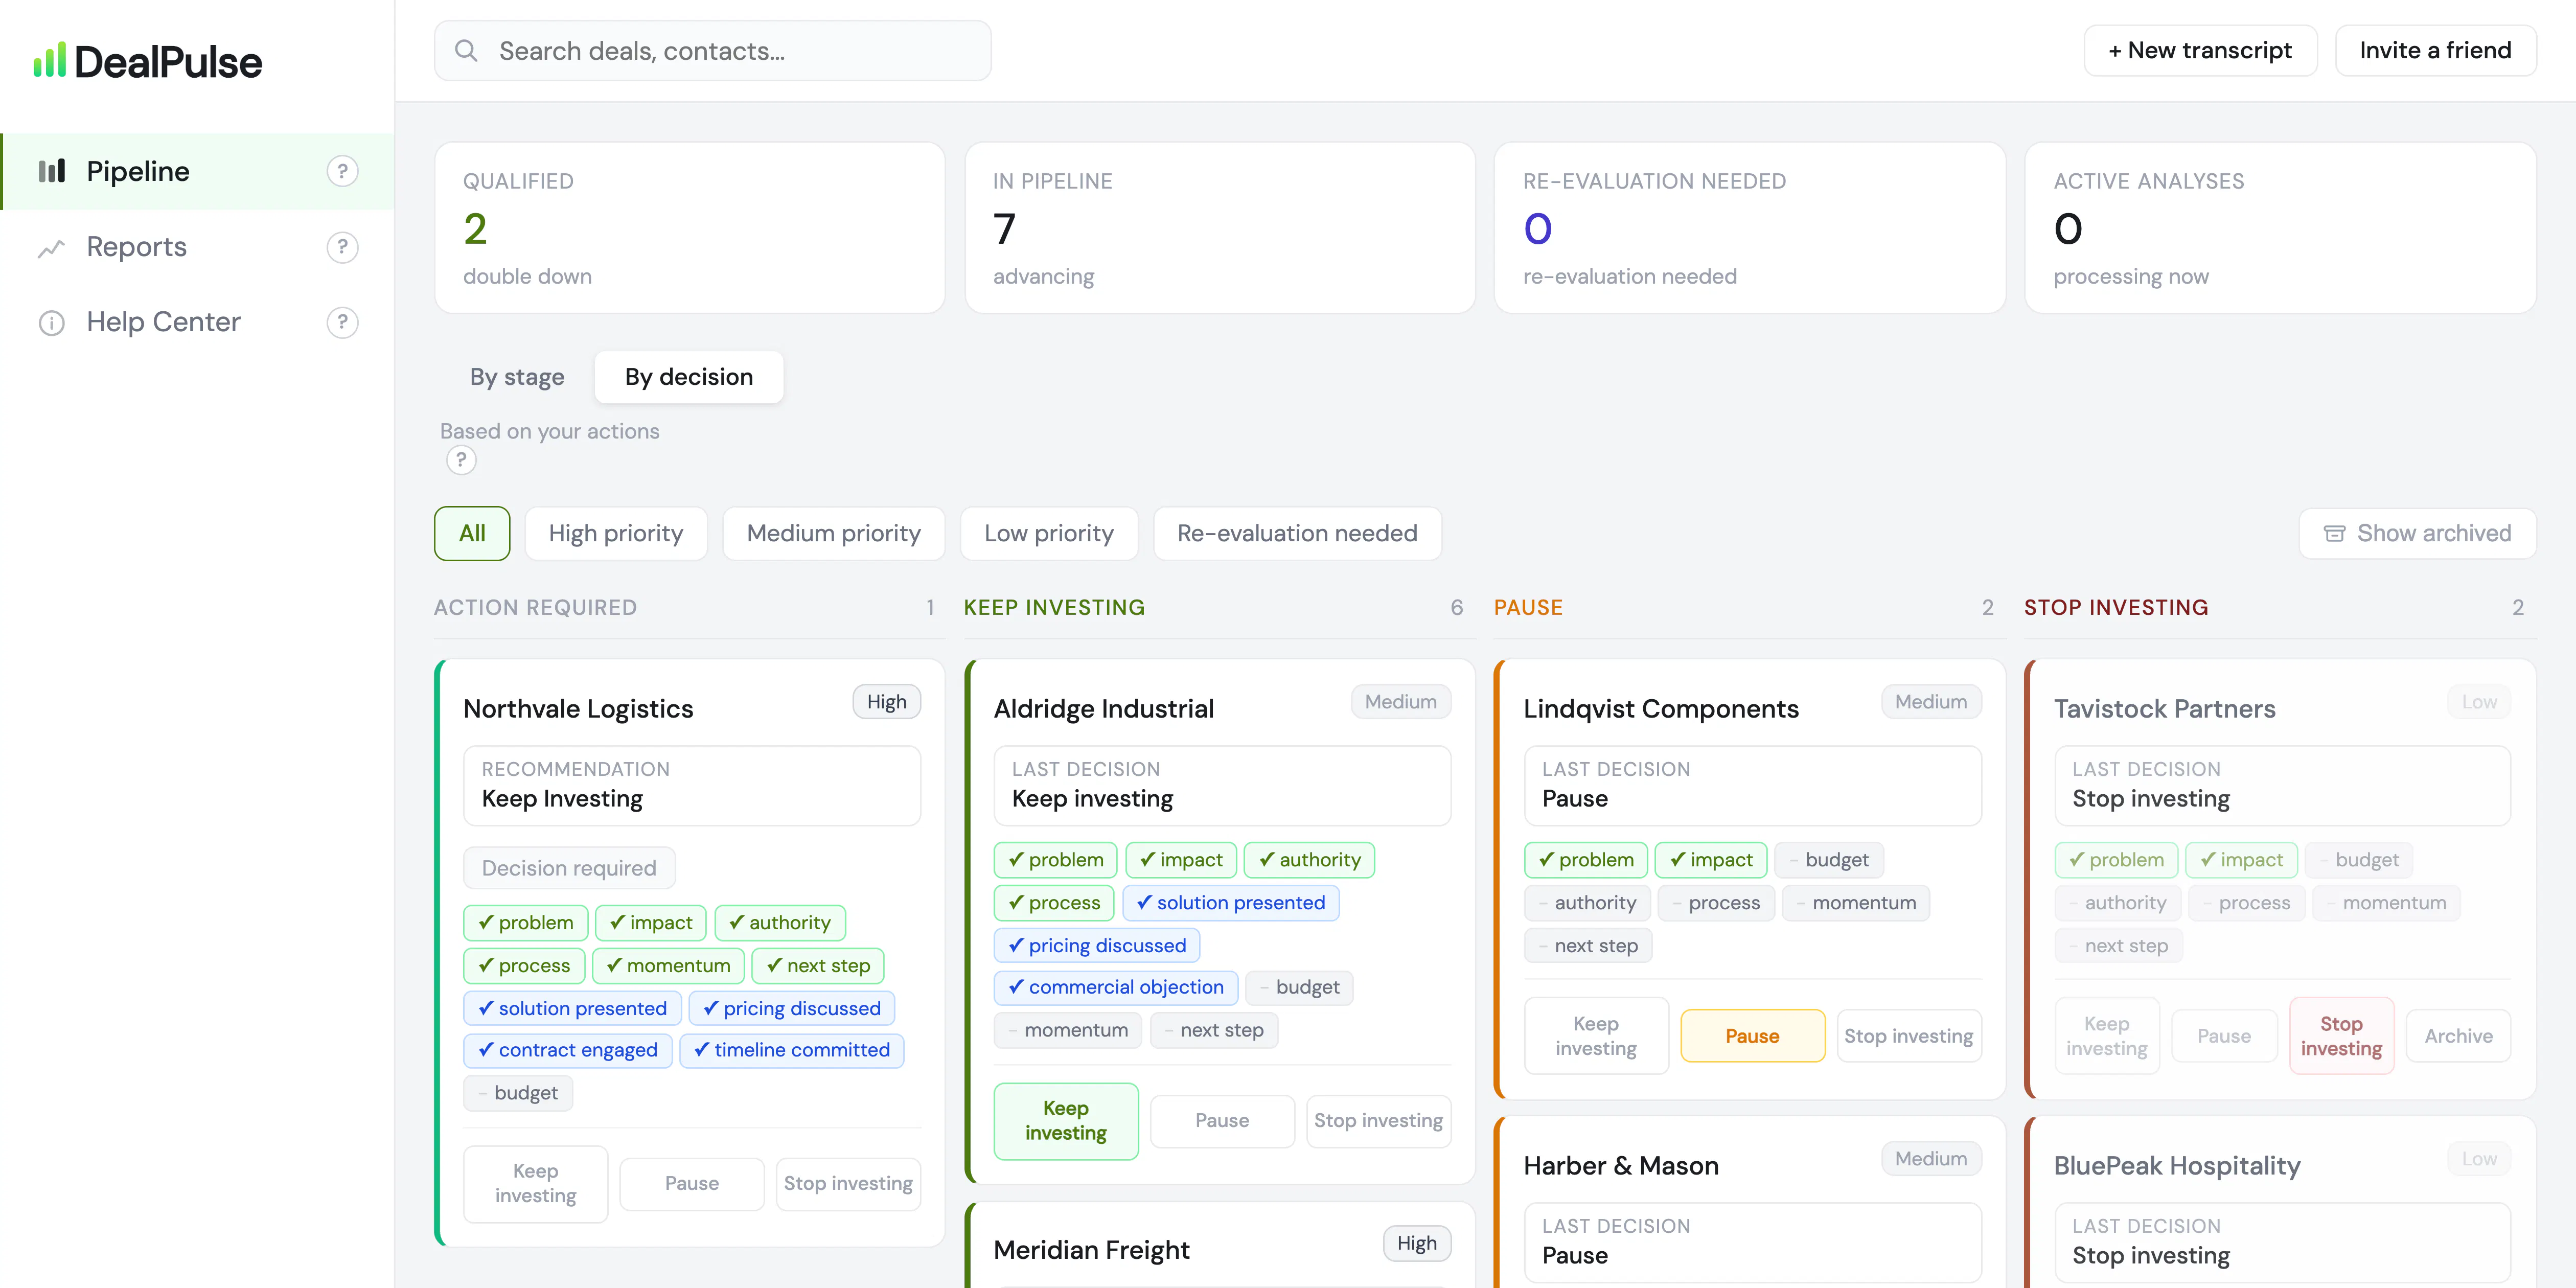Screen dimensions: 2576x1288
Task: Open the Tavistock Partners deal title
Action: point(2164,709)
